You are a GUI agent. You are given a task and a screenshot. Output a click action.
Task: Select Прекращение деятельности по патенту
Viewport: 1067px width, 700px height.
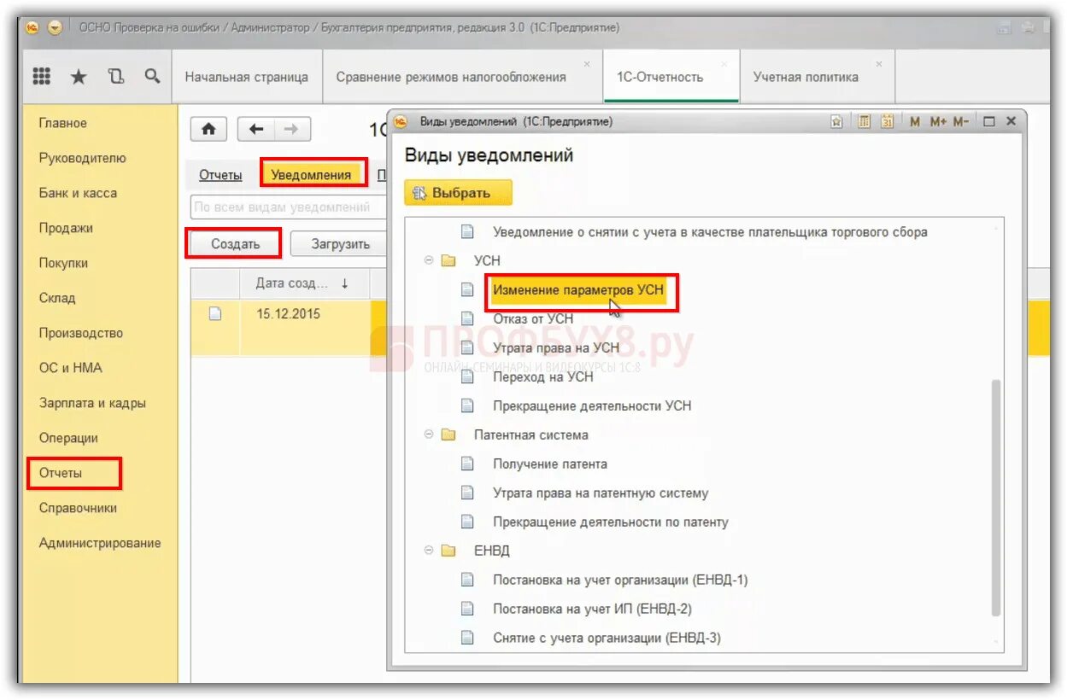pos(611,522)
